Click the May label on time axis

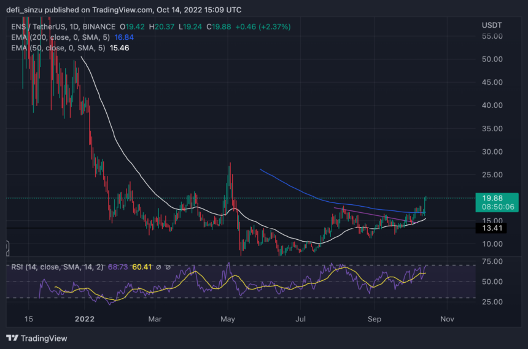click(228, 319)
